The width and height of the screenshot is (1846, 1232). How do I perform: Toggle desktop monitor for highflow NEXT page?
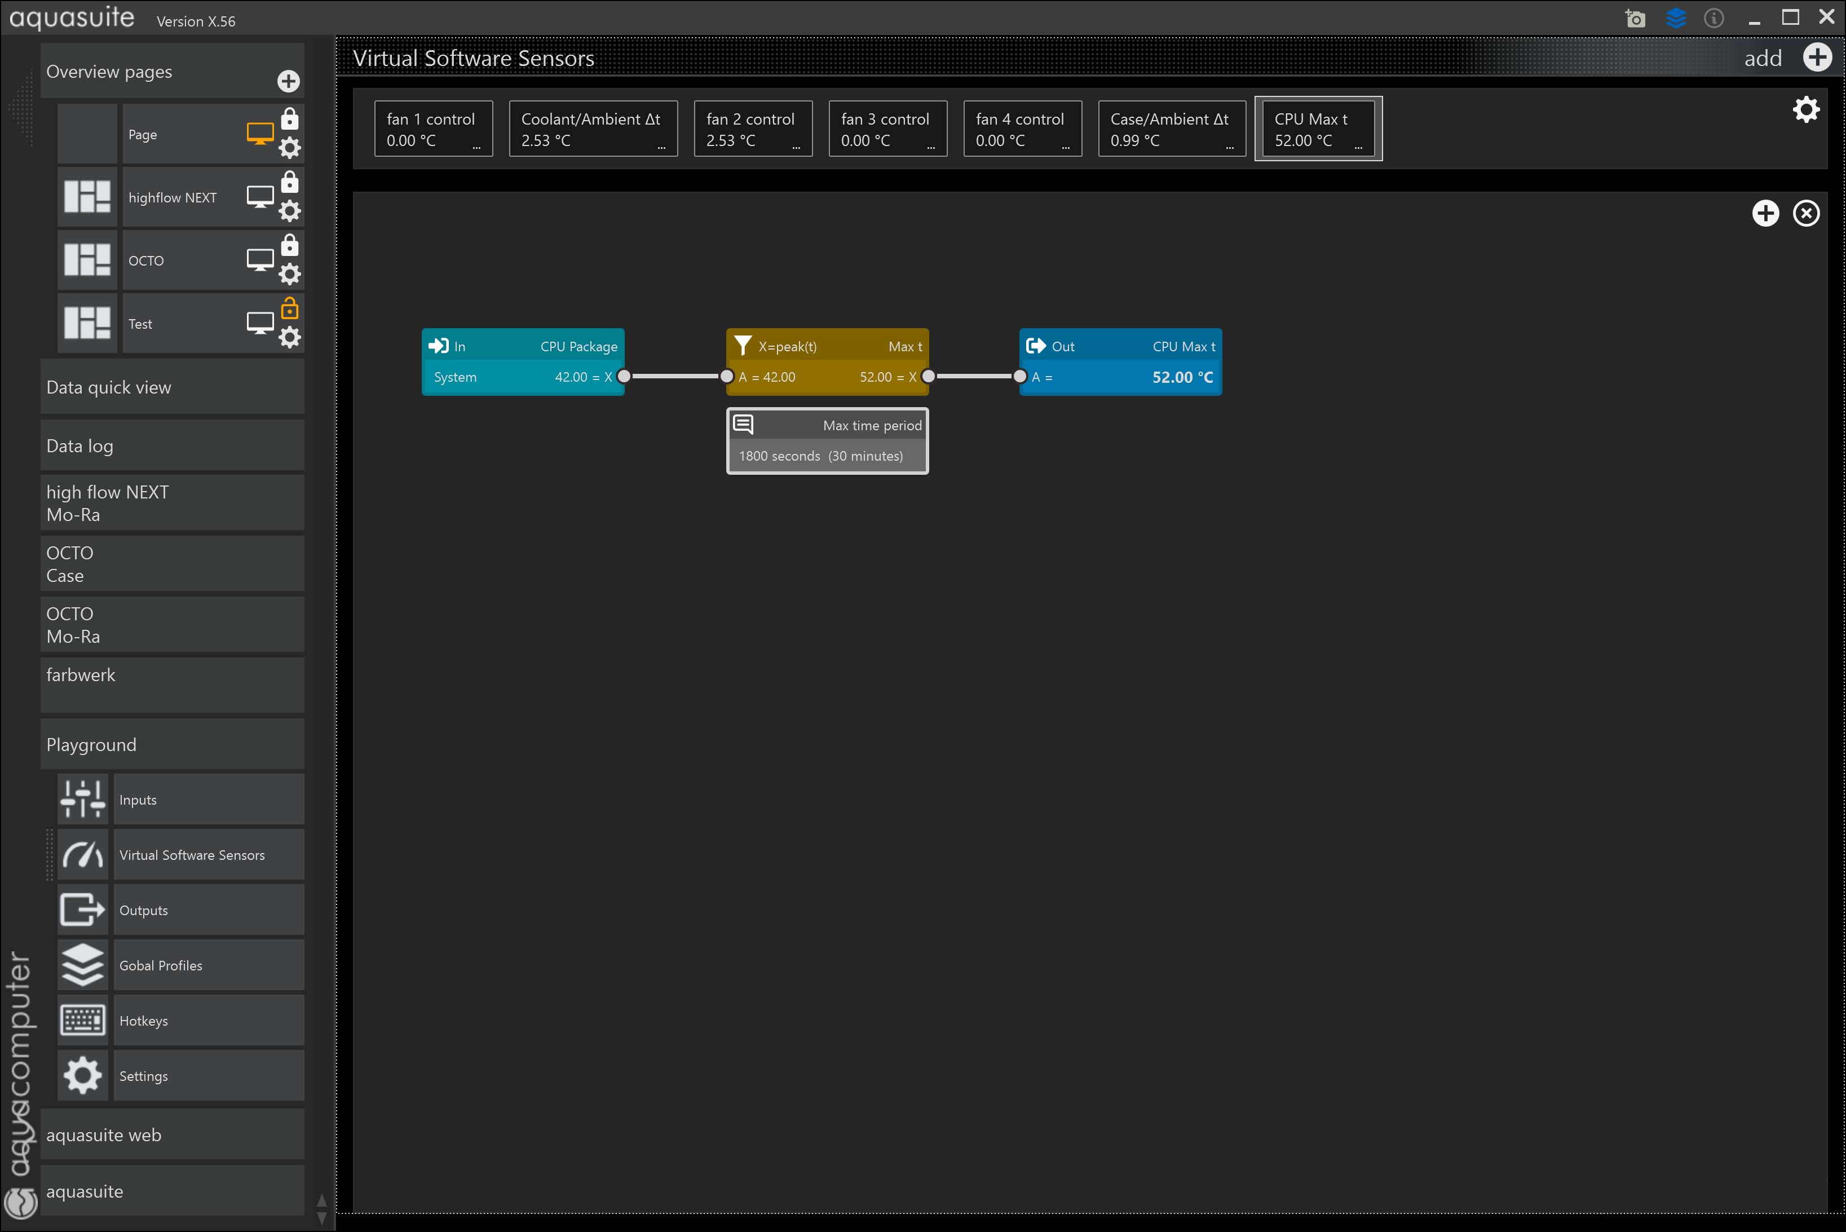pos(260,196)
